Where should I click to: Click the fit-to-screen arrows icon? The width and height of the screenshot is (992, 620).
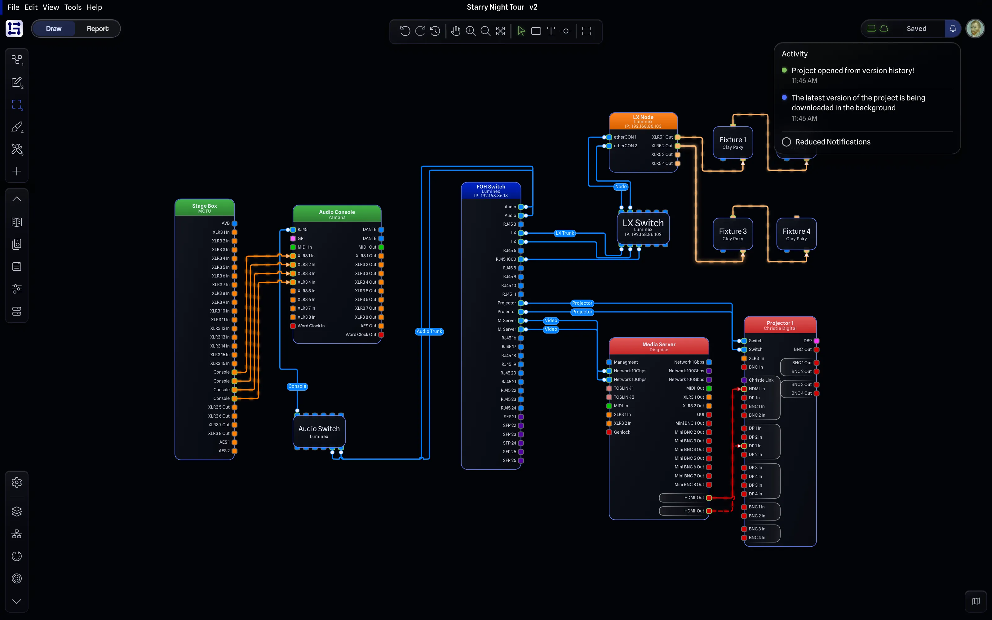coord(501,31)
